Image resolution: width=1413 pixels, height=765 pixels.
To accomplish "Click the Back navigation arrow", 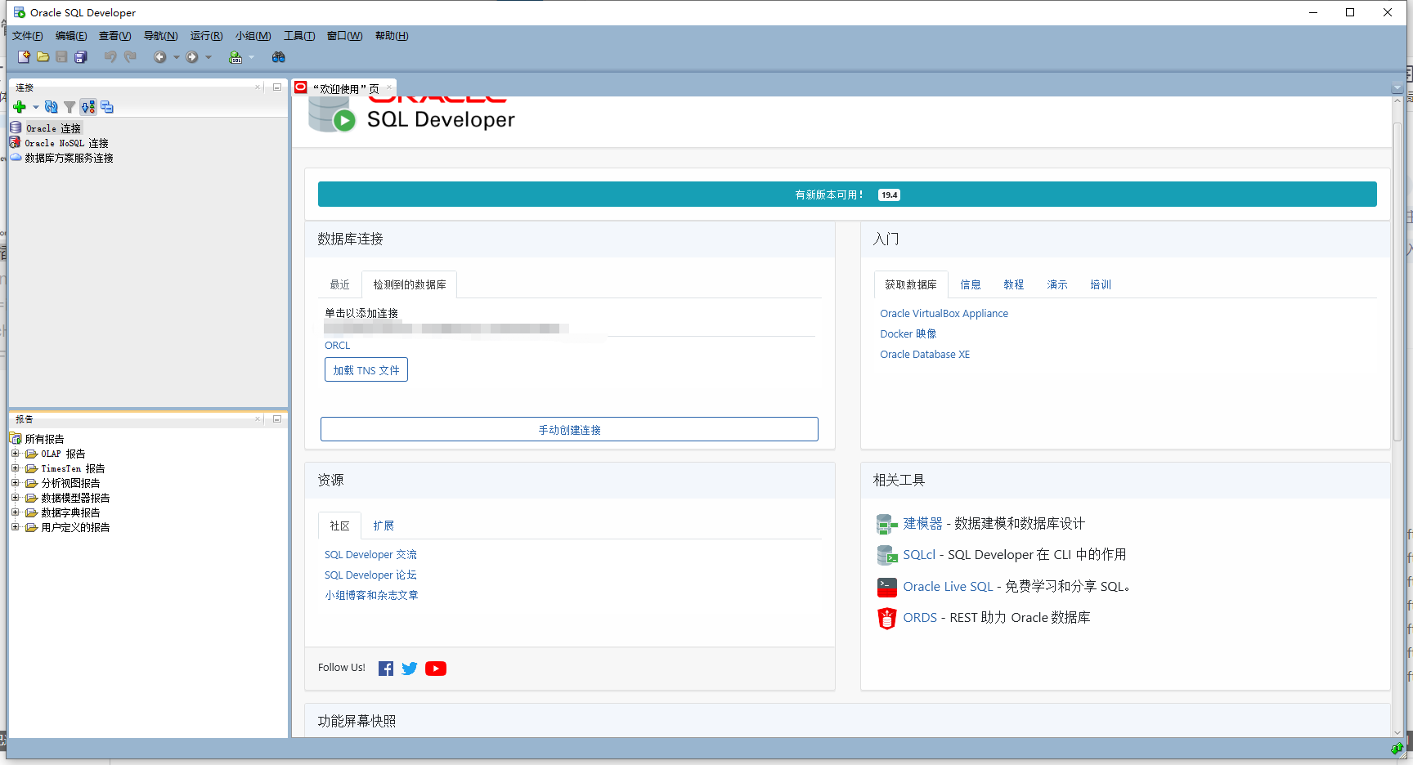I will (x=160, y=57).
